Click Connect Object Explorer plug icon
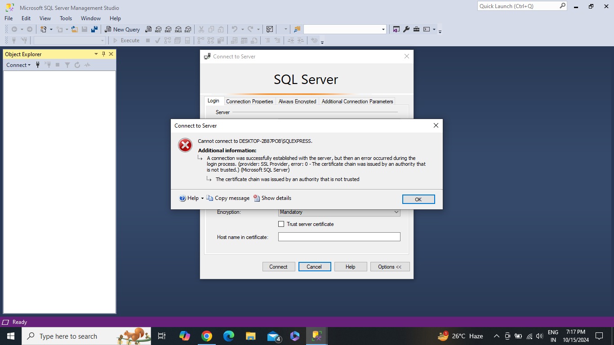Screen dimensions: 614x345 pos(38,65)
